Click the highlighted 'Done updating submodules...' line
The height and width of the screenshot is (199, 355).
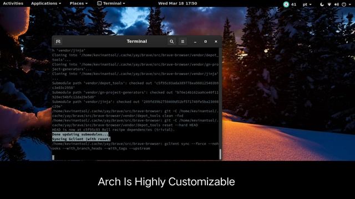(x=80, y=134)
